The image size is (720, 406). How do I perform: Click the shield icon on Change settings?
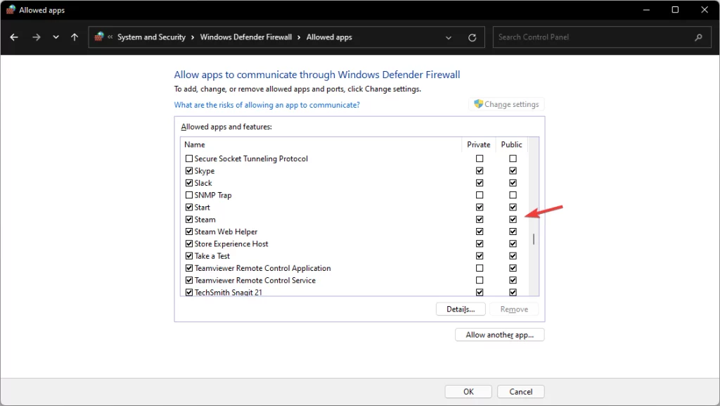pos(478,103)
